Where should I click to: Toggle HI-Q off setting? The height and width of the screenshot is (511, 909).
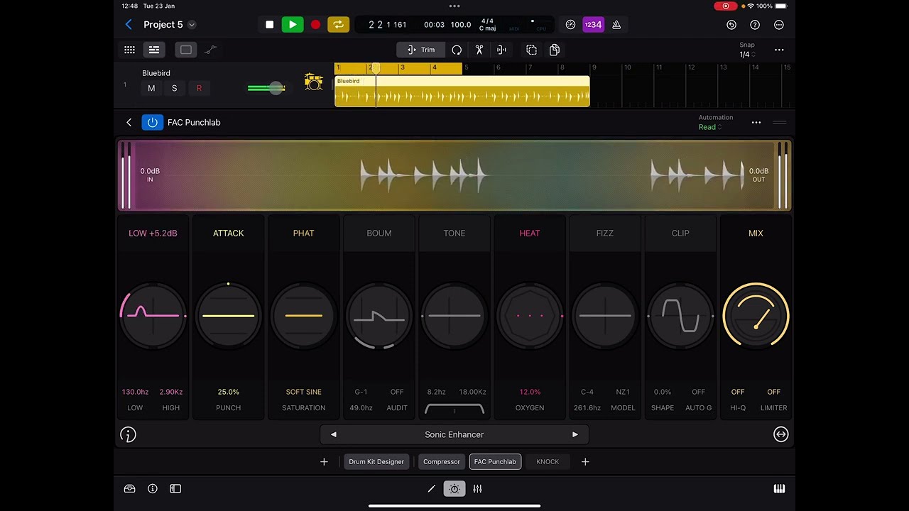[x=738, y=392]
